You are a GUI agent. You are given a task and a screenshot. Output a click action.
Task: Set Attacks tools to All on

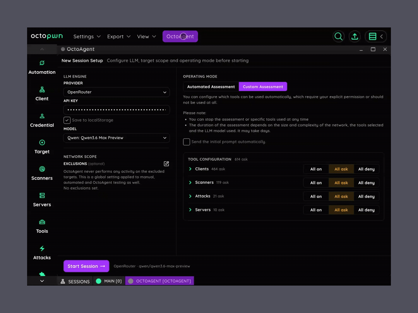(316, 196)
